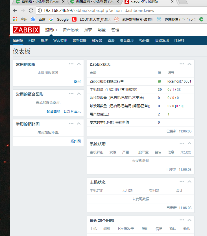Open the 配置 main menu
The image size is (207, 236).
pos(102,30)
